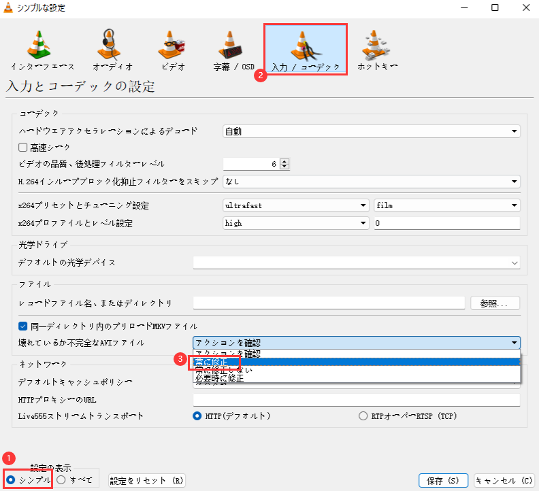The image size is (539, 491).
Task: Click the VLC cone icon in title bar
Action: (8, 7)
